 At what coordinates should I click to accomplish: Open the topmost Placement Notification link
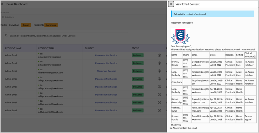(x=106, y=56)
